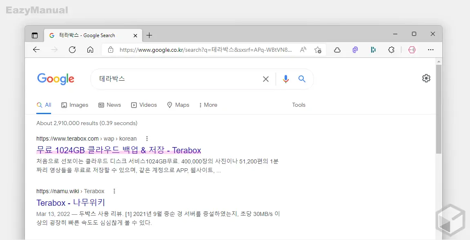
Task: Minimize the browser window
Action: pyautogui.click(x=395, y=34)
